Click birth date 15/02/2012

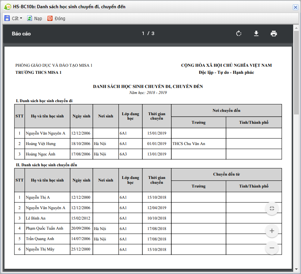[x=80, y=218]
